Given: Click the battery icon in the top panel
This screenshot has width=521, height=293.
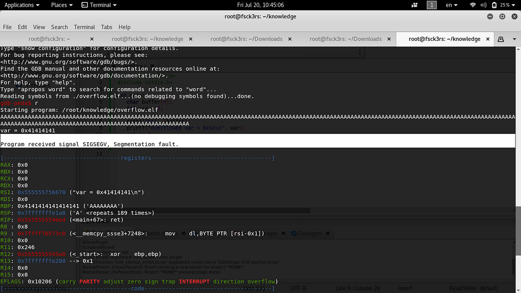Looking at the screenshot, I should [x=494, y=5].
